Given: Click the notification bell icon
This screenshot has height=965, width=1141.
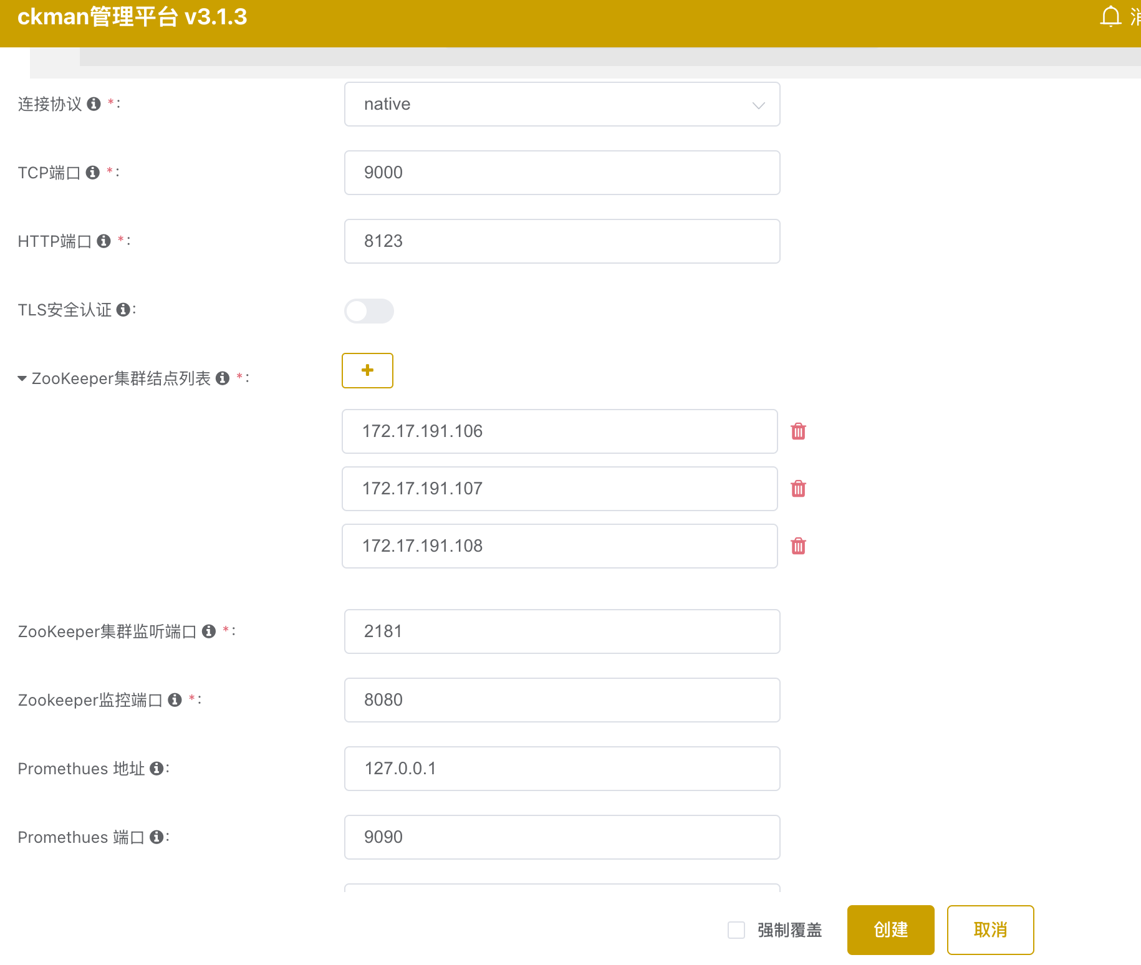Looking at the screenshot, I should pos(1110,17).
